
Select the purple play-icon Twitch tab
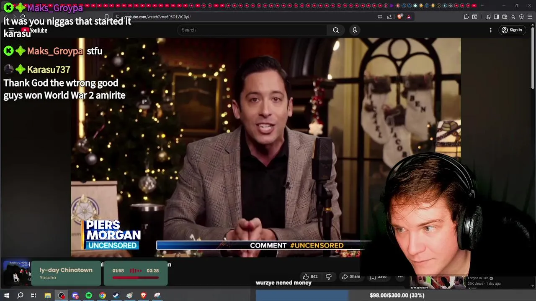coord(392,5)
